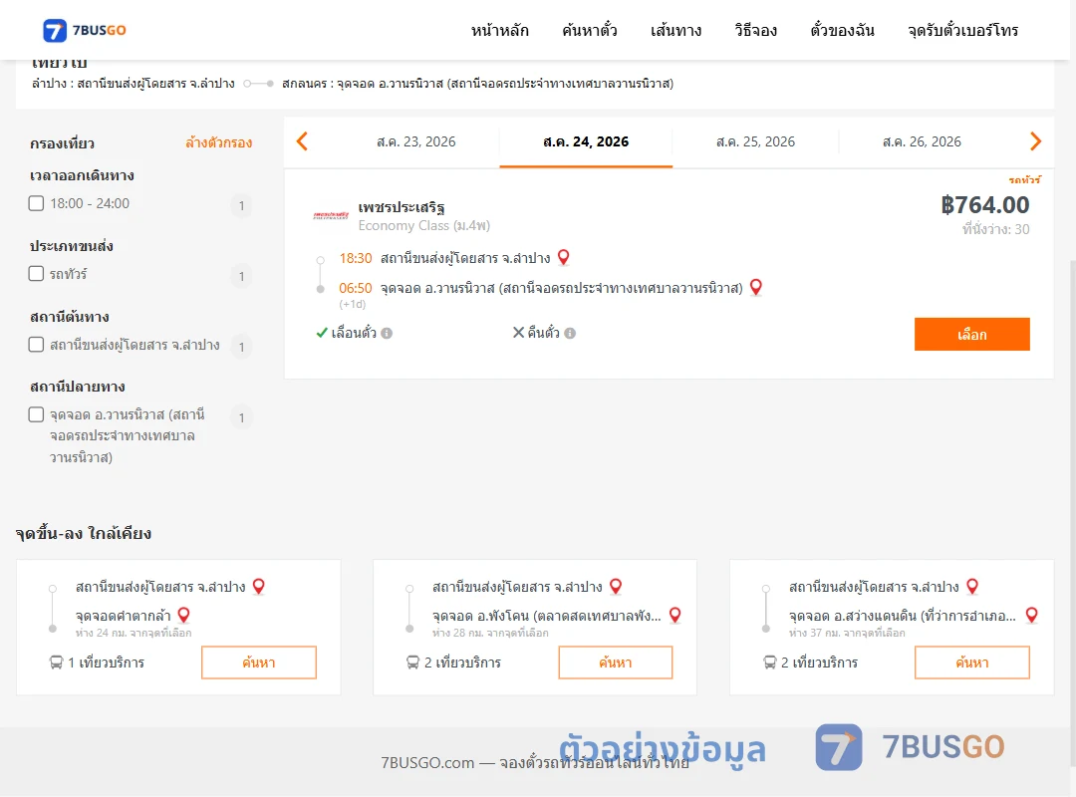This screenshot has width=1076, height=797.
Task: Open map pin beside จุดจอด อ.พังโคน
Action: (675, 615)
